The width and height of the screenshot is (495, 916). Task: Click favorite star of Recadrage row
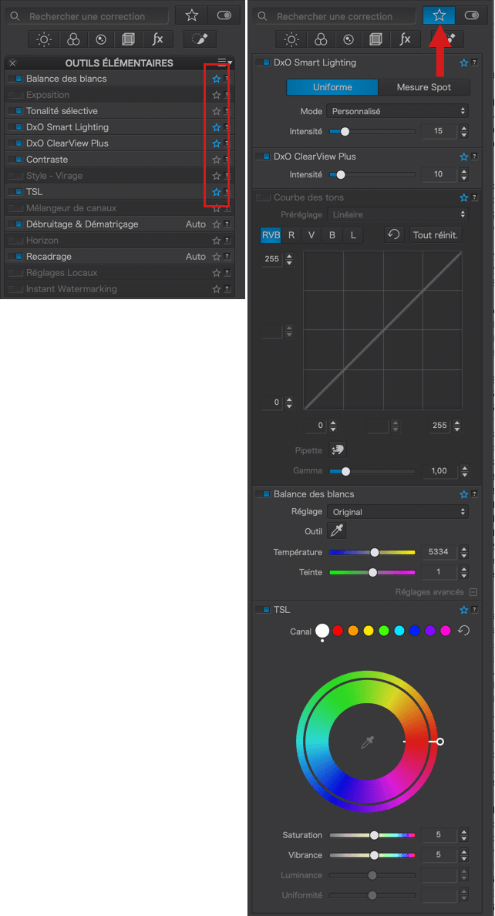[216, 257]
